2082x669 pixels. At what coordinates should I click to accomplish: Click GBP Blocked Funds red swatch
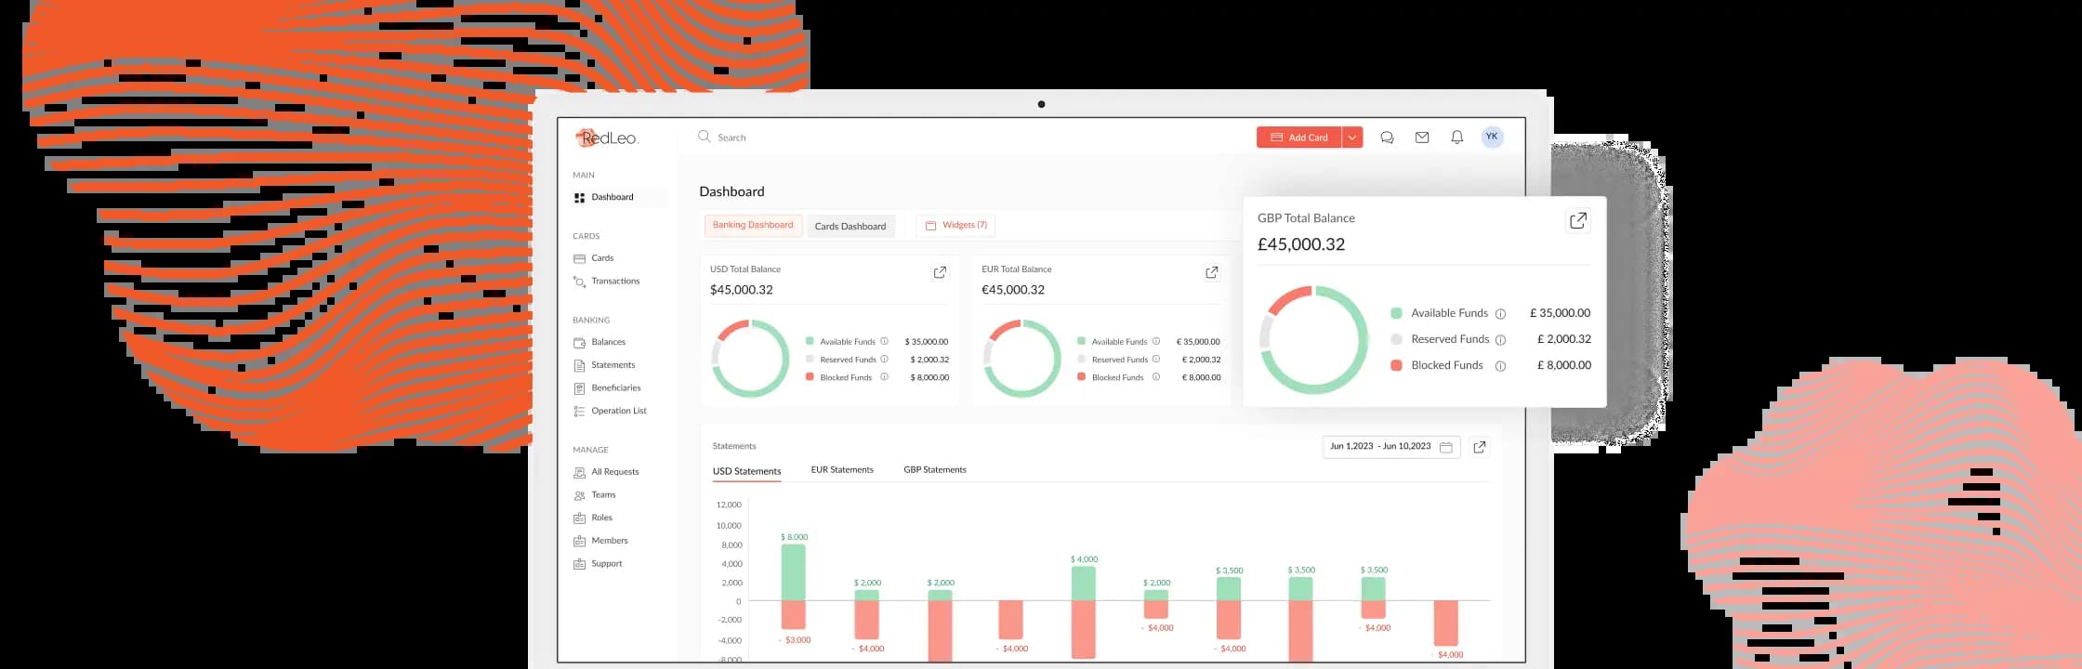[x=1396, y=365]
